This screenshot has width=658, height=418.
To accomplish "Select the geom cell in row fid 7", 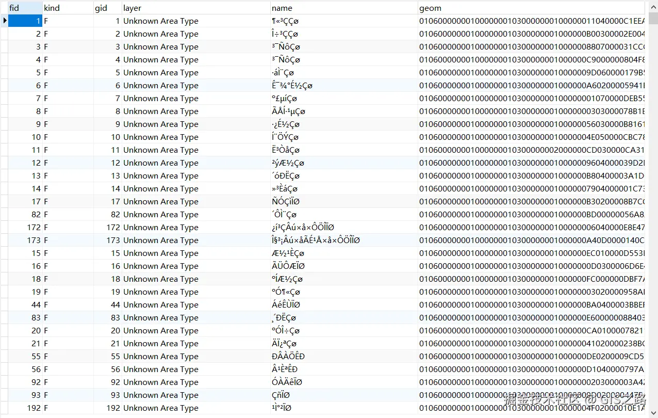I will click(x=531, y=98).
